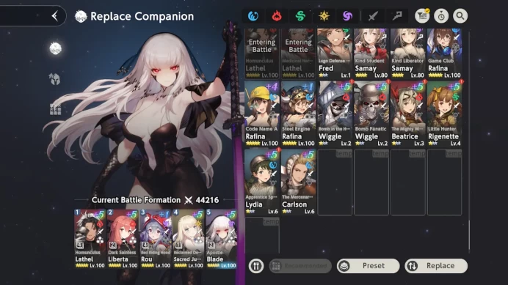Open the helmet equipment sidebar tab
This screenshot has width=508, height=285.
(55, 78)
